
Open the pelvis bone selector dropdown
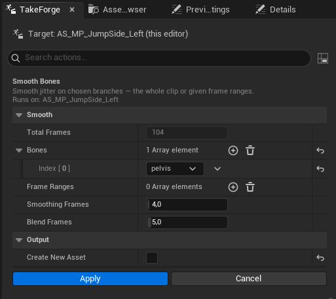175,169
